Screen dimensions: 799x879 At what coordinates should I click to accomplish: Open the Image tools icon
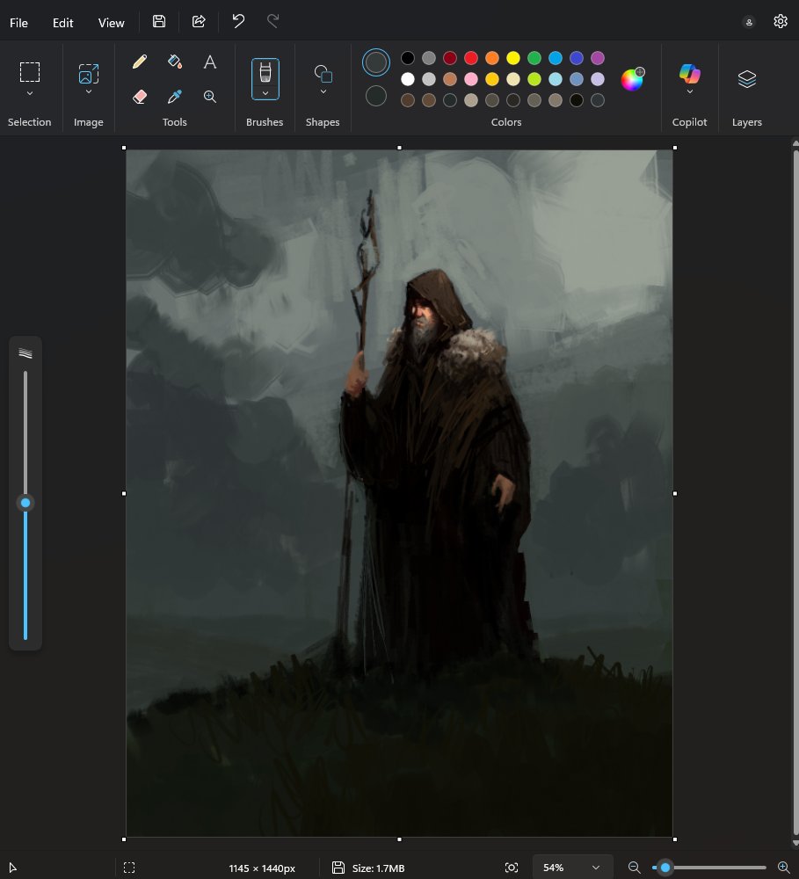89,74
